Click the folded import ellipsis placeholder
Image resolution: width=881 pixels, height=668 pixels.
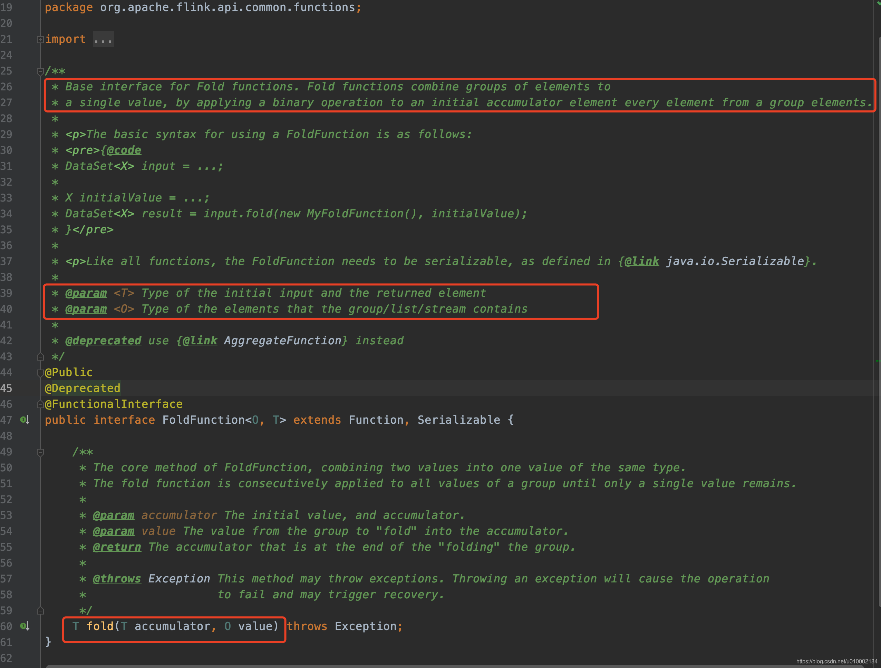pyautogui.click(x=103, y=39)
